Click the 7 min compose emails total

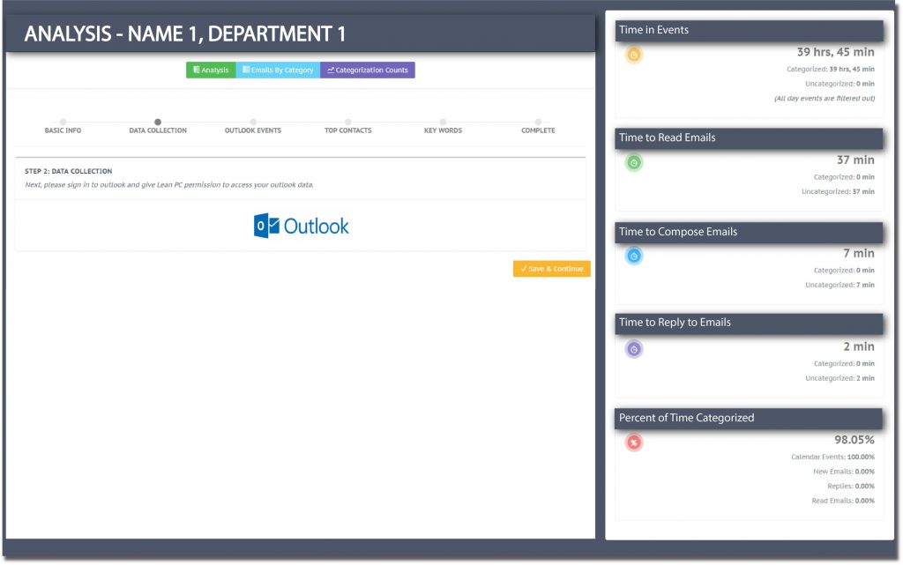point(859,253)
